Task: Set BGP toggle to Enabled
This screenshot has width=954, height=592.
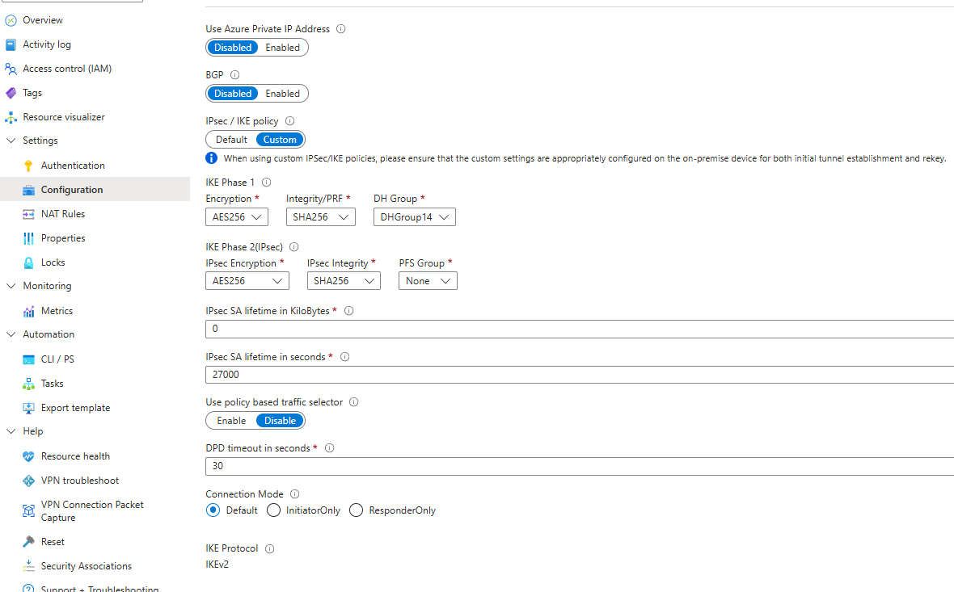Action: point(282,94)
